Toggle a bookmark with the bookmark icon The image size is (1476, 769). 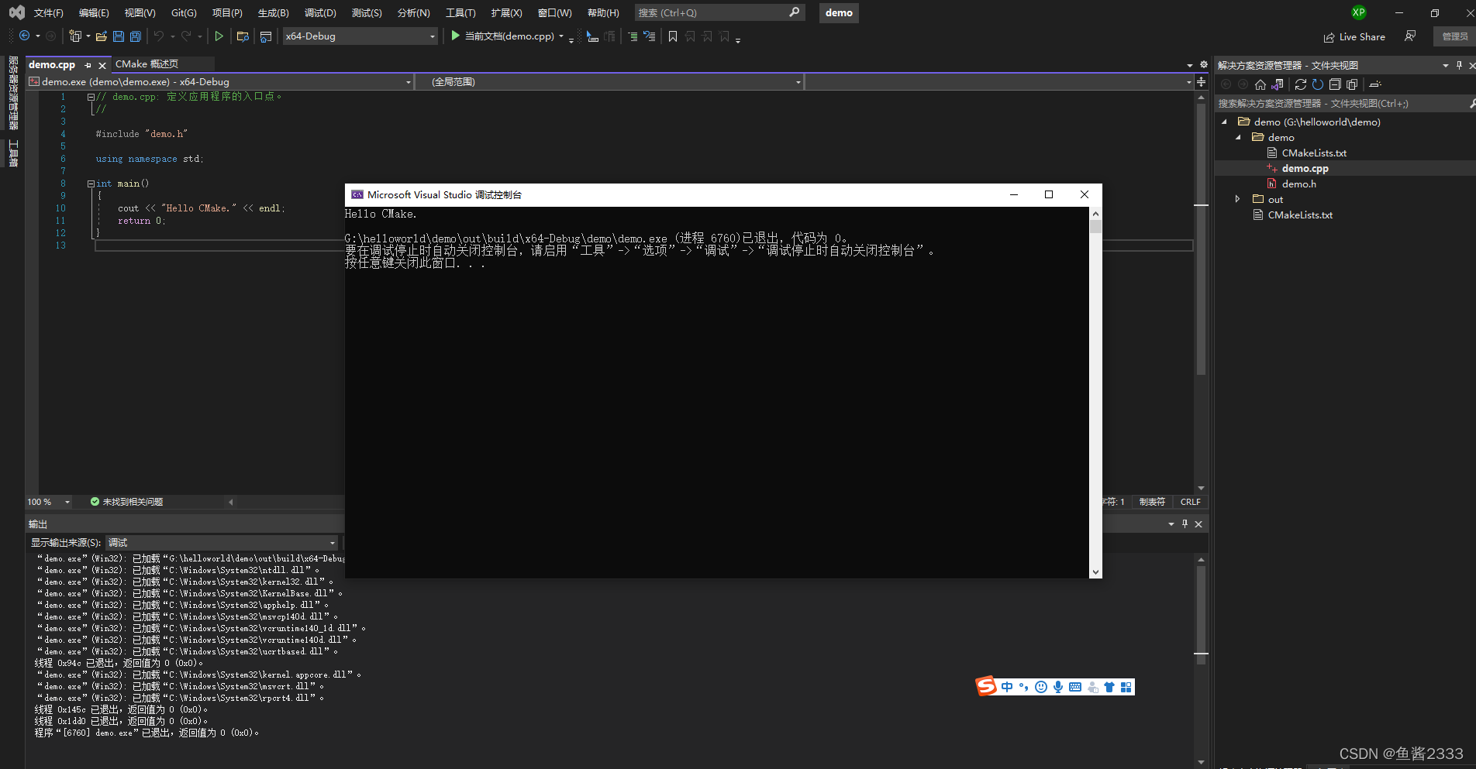673,36
